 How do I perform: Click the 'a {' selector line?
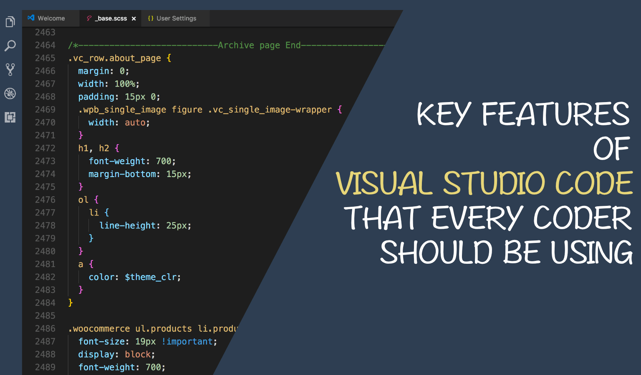[x=86, y=264]
